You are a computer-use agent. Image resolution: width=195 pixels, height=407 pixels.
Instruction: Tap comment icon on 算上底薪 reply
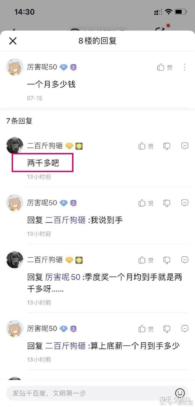pyautogui.click(x=185, y=329)
